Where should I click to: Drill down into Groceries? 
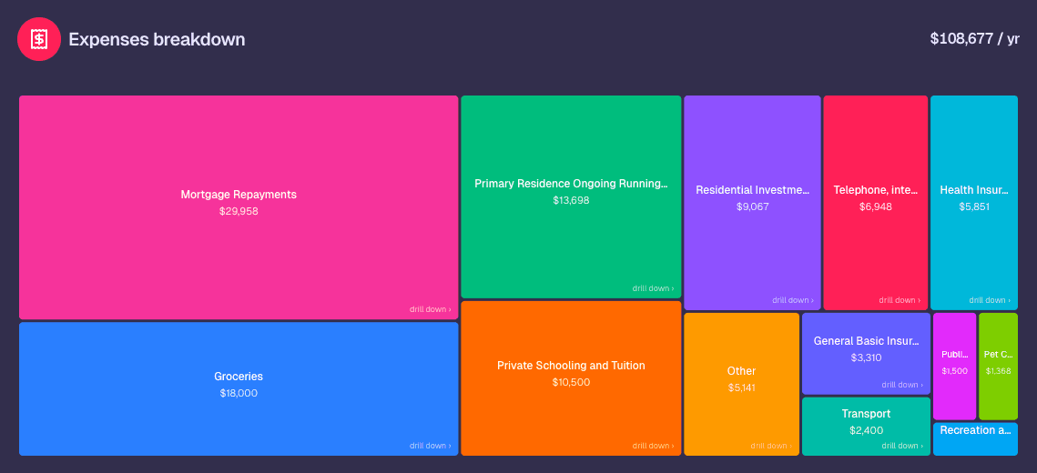(430, 445)
